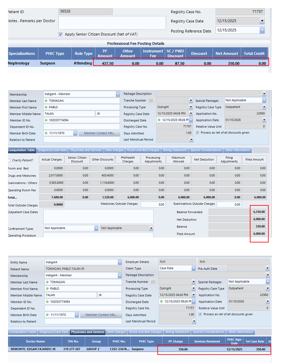
Task: Click the Specializations column header
Action: tap(23, 54)
